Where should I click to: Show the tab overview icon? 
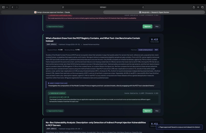pos(202,7)
